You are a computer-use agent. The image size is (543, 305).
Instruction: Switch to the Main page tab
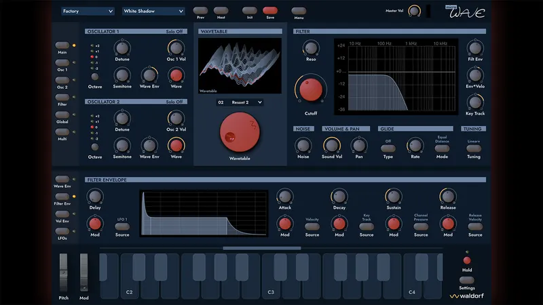[62, 45]
